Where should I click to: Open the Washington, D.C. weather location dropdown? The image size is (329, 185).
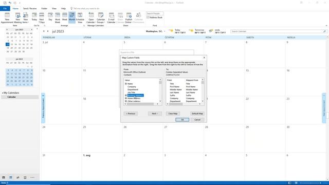[164, 31]
